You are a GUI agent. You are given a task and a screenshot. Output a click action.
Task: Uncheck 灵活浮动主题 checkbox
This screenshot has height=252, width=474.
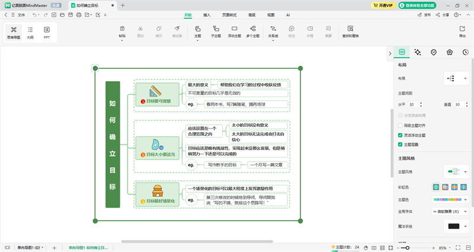click(x=401, y=135)
